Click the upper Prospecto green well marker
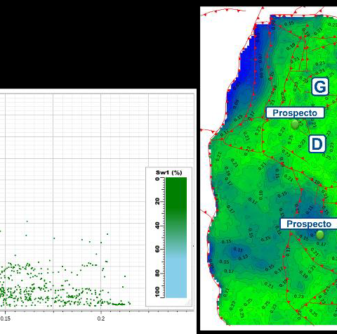Screen dimensions: 337x334 pos(295,124)
